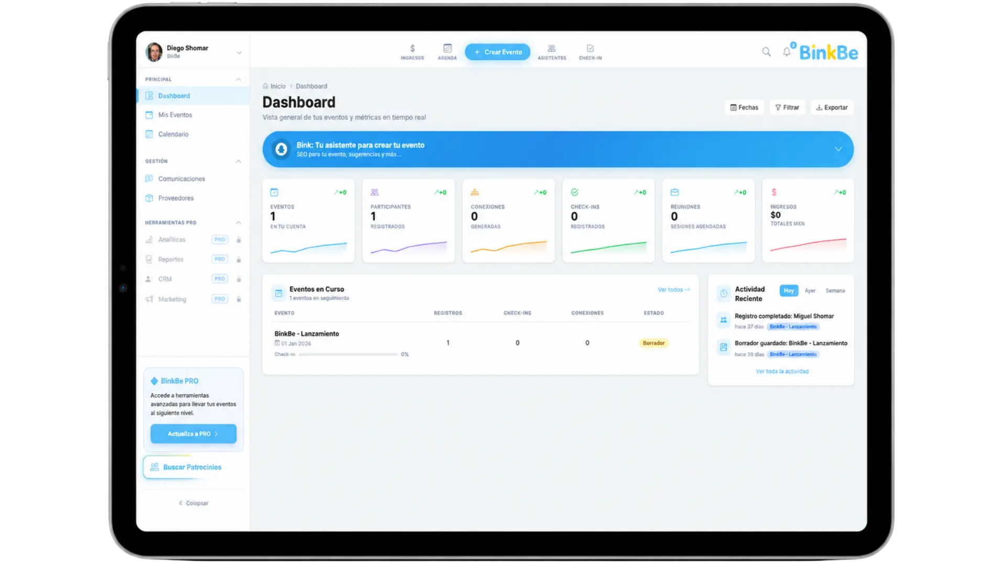Screen dimensions: 1006x566
Task: Click the Comunicaciones sidebar icon
Action: point(149,179)
